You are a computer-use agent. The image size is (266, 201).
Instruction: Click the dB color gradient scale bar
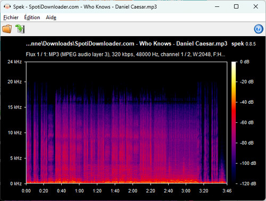pos(234,123)
